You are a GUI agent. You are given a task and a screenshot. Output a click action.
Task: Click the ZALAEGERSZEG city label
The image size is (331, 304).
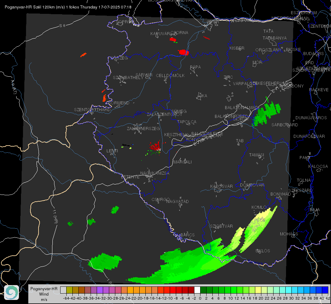click(143, 128)
